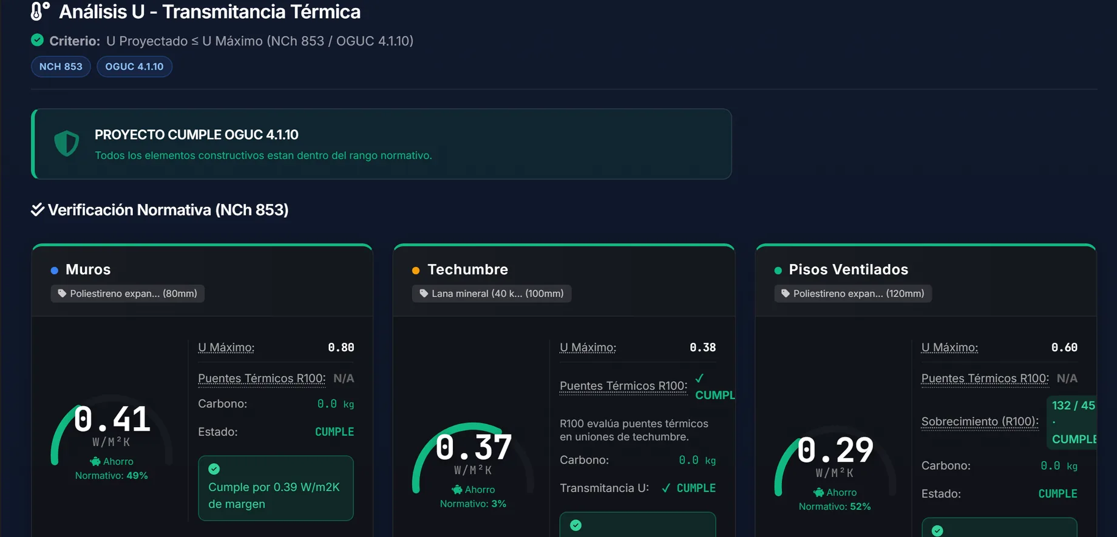Click the check icon in the Muros margin box

[x=214, y=469]
